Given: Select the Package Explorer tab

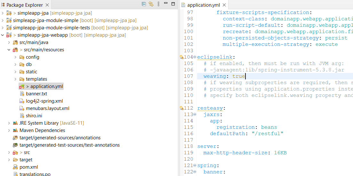Looking at the screenshot, I should [x=24, y=5].
